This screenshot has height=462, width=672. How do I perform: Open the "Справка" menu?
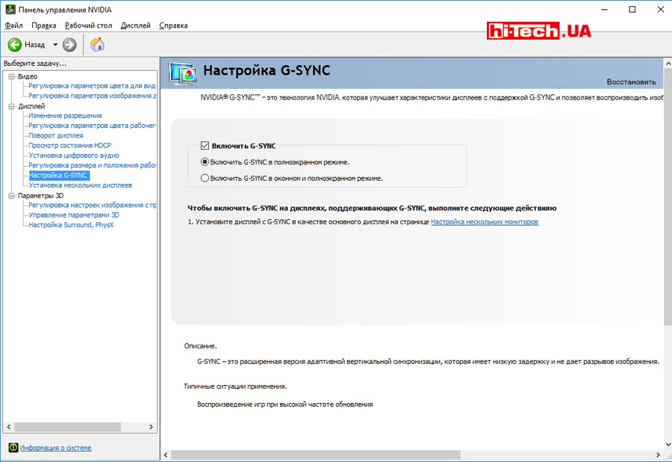click(x=173, y=25)
